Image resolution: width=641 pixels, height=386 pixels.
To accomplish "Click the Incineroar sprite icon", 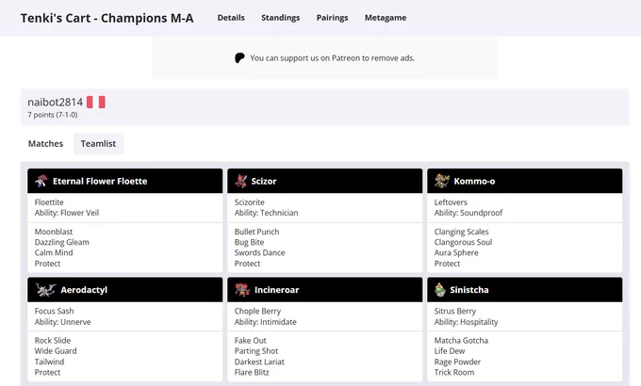I will pyautogui.click(x=242, y=290).
